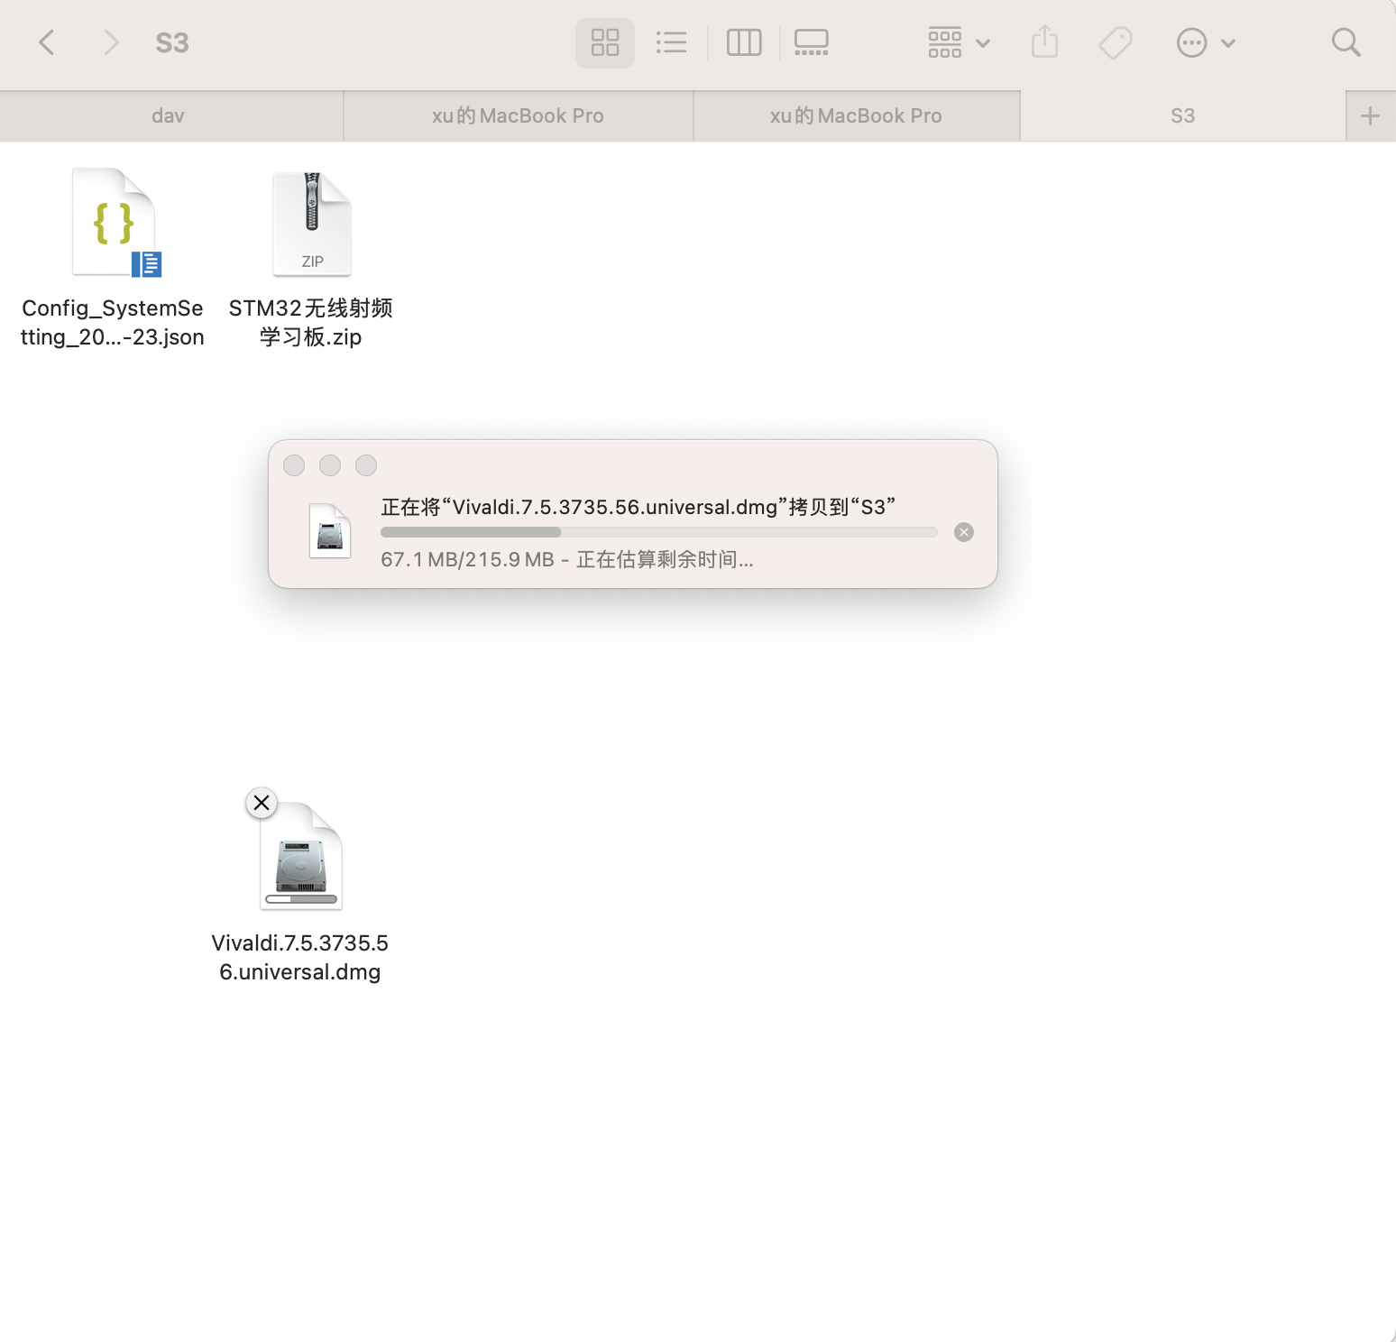1396x1342 pixels.
Task: Cancel copy via X badge on Vivaldi file
Action: pyautogui.click(x=262, y=803)
